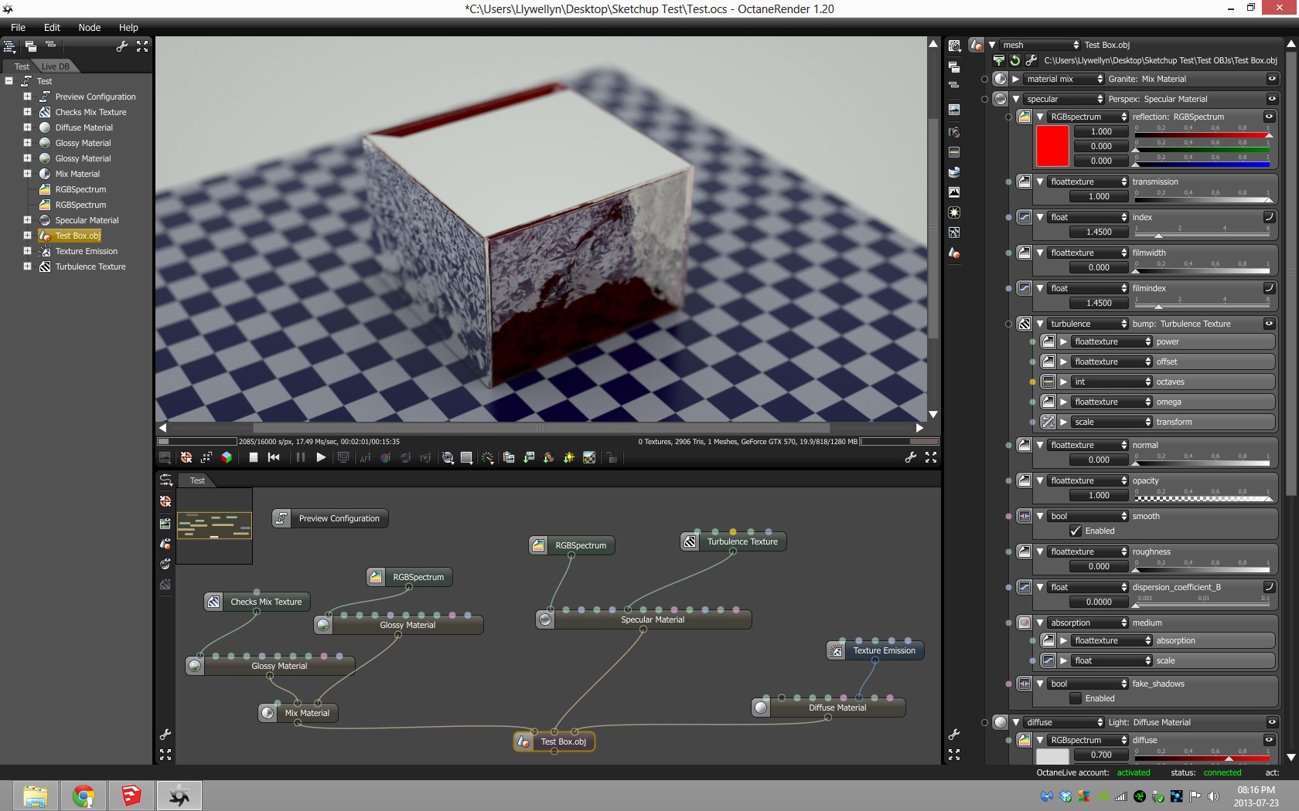Collapse the root Test tree node

(9, 80)
